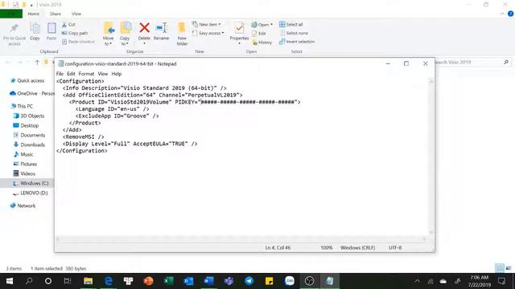Click the PIDKEY placeholder text
Image resolution: width=515 pixels, height=289 pixels.
(x=248, y=102)
